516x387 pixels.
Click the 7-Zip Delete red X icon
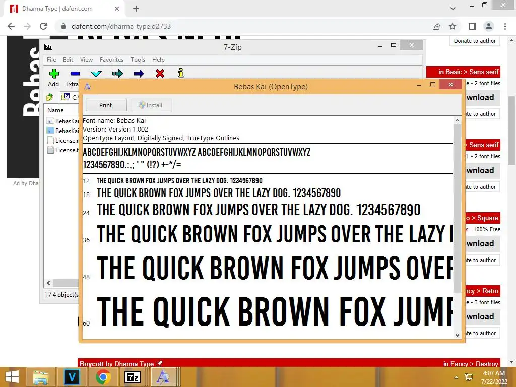click(x=160, y=73)
